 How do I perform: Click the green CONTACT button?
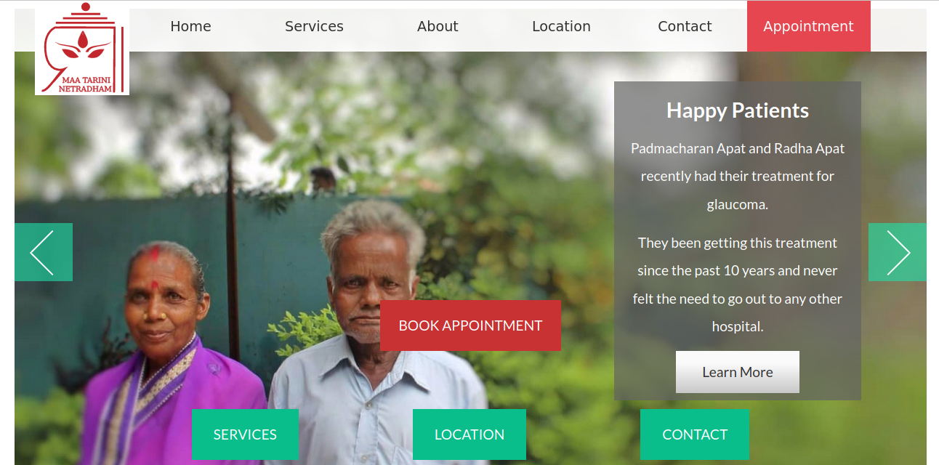tap(695, 434)
